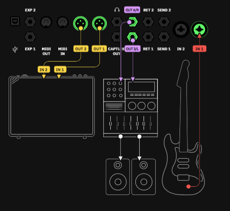Click the EXP 1 text label
Screen dimensions: 230x211
coord(30,49)
